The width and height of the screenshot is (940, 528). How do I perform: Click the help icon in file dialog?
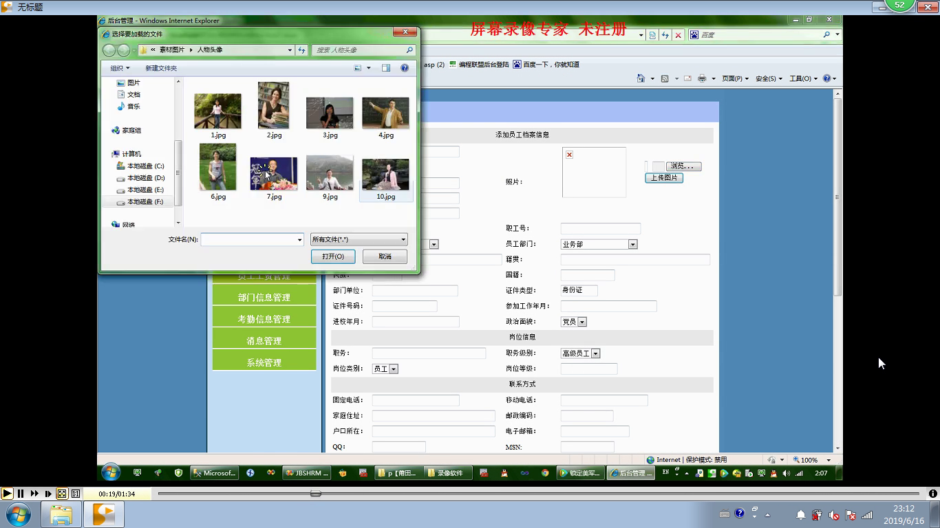tap(405, 68)
